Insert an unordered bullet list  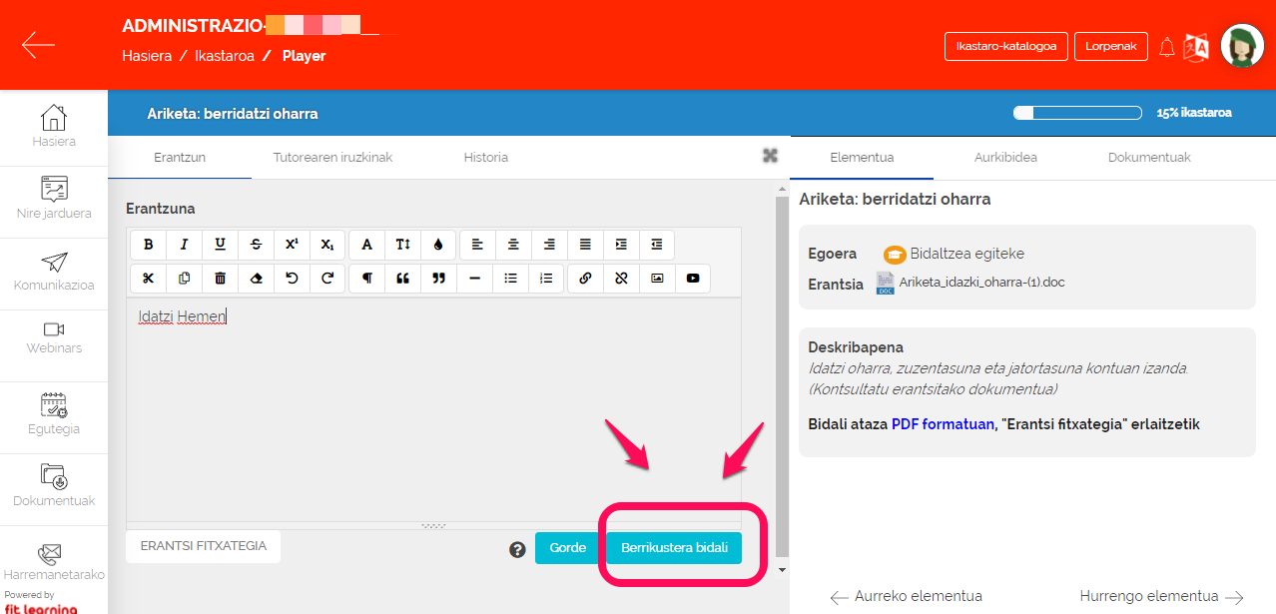[x=510, y=279]
